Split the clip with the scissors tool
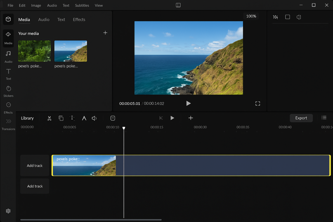 point(49,118)
